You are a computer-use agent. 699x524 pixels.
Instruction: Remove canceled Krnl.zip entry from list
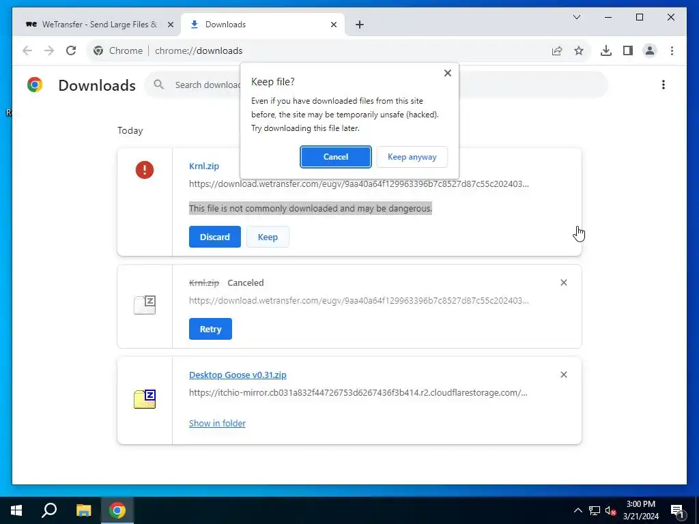[563, 282]
